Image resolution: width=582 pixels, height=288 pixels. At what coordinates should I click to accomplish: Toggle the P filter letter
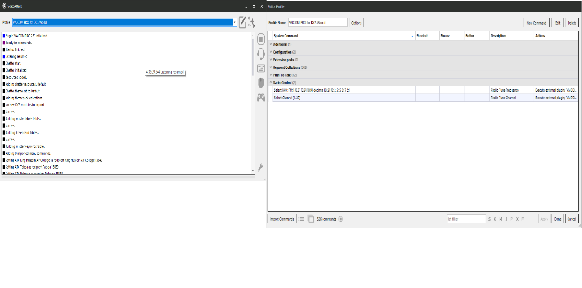pyautogui.click(x=512, y=219)
